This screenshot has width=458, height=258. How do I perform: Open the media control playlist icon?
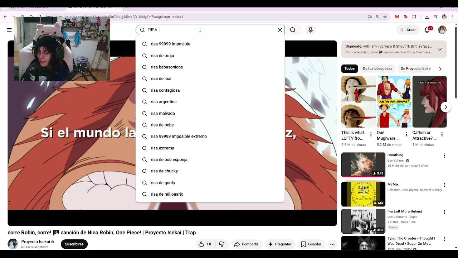[435, 16]
